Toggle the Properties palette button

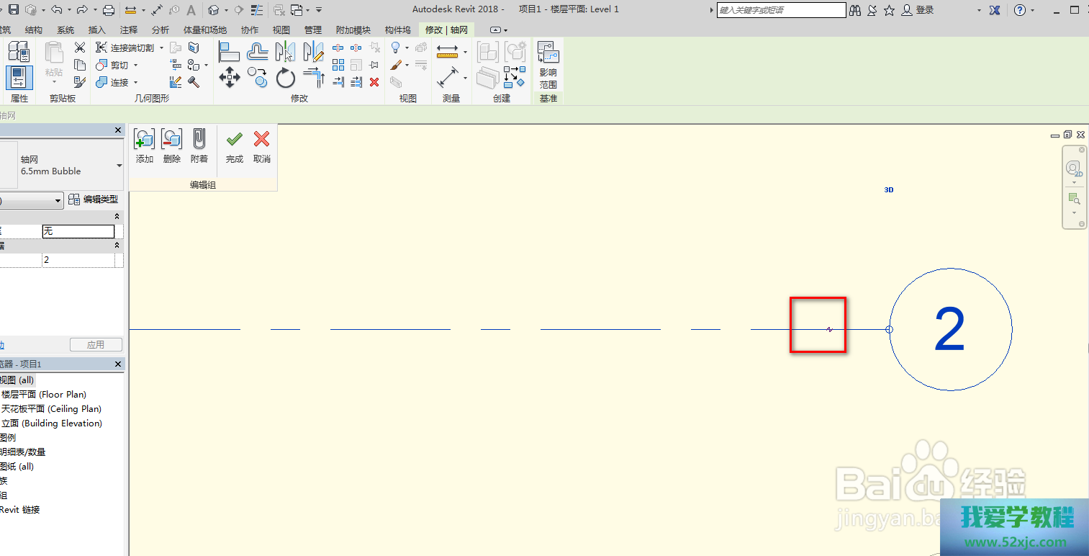(19, 78)
